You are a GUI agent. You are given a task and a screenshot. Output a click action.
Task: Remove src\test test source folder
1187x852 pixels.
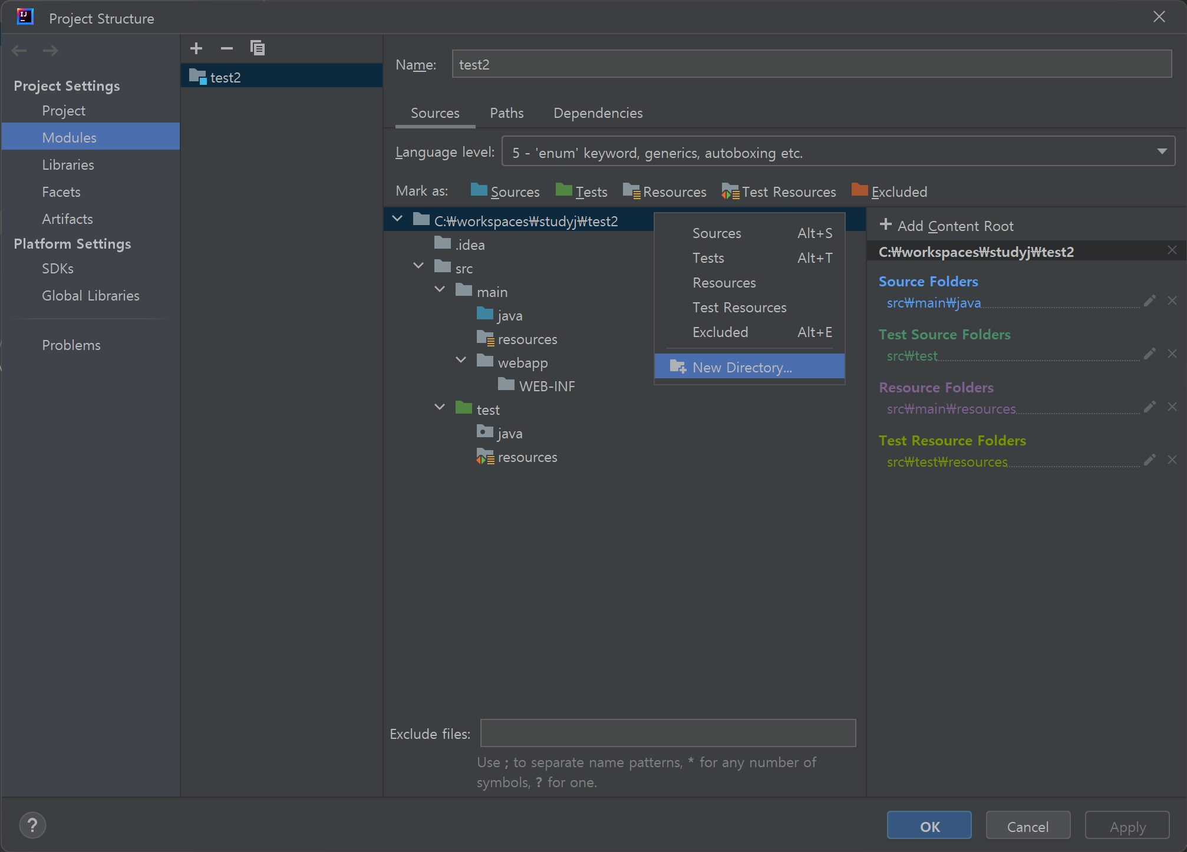tap(1172, 354)
